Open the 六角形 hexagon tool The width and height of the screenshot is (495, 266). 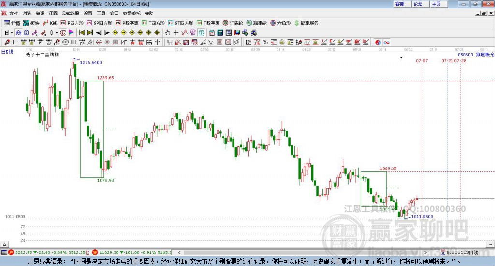pos(280,23)
